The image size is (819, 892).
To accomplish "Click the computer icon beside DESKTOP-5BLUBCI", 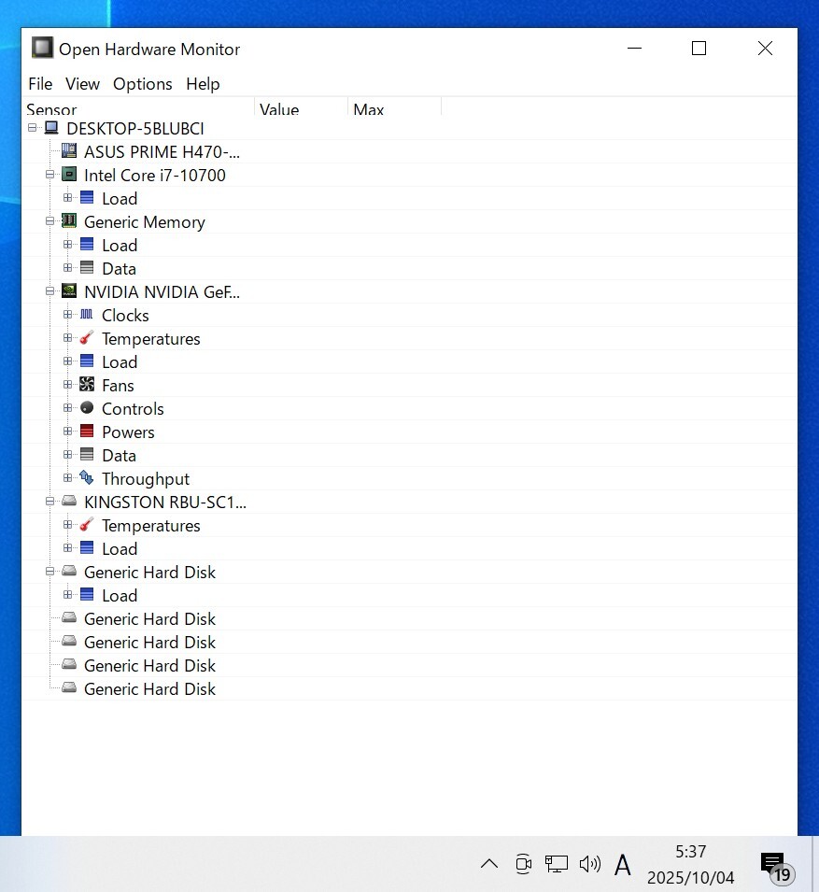I will [51, 128].
